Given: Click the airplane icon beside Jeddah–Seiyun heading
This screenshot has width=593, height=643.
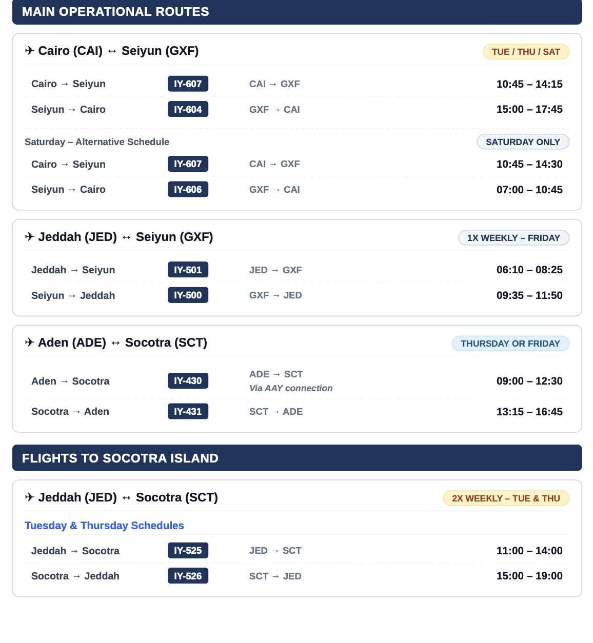Looking at the screenshot, I should pyautogui.click(x=29, y=237).
